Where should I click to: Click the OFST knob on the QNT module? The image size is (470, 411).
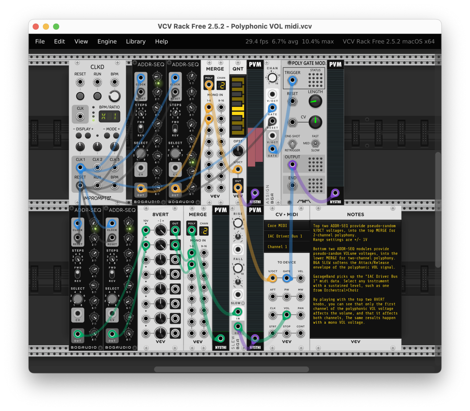click(x=238, y=150)
